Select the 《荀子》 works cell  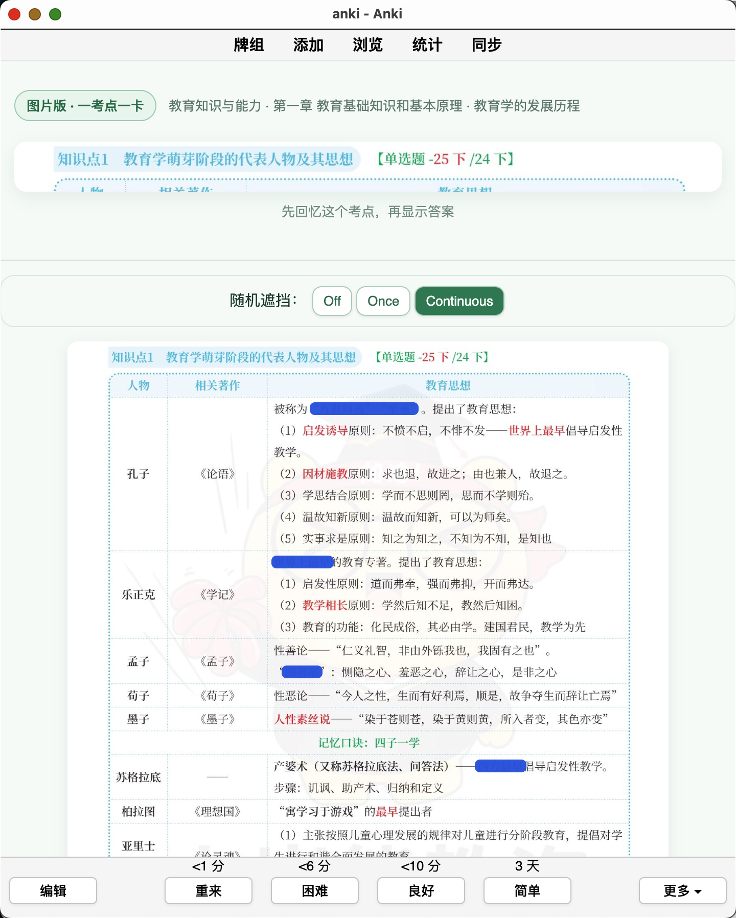click(x=218, y=696)
